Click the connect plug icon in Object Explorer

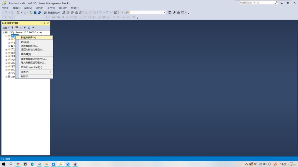[12, 28]
